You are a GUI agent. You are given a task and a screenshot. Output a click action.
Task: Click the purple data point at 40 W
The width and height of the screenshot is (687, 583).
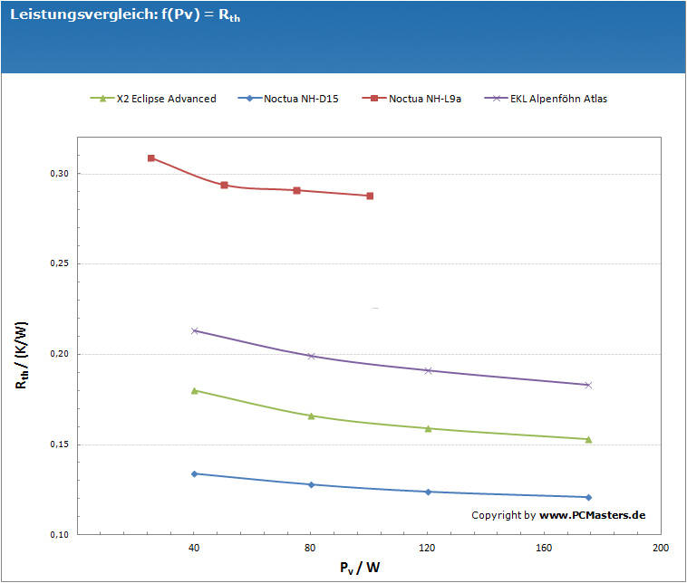point(195,330)
